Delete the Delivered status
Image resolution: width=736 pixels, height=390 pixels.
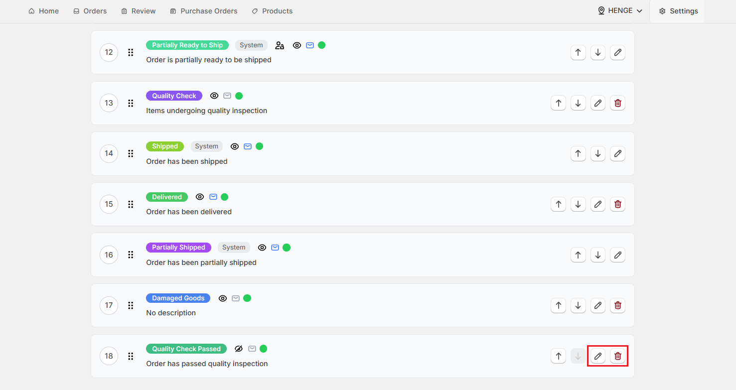click(618, 204)
